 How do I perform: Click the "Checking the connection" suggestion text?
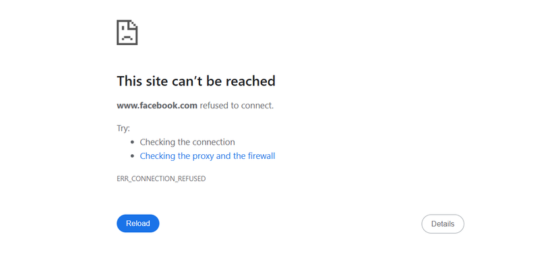(x=187, y=142)
